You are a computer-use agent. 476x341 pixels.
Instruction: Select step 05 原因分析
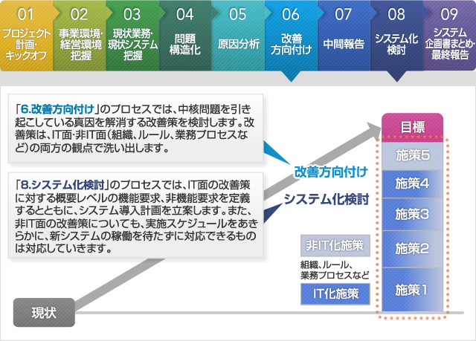click(x=238, y=36)
